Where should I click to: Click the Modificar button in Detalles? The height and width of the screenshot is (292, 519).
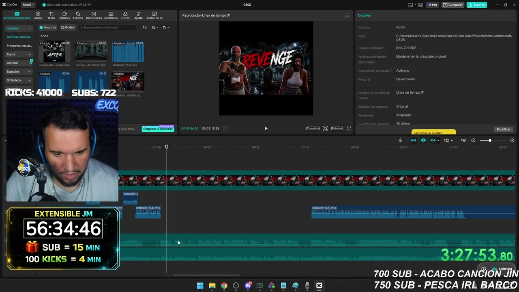pos(504,129)
